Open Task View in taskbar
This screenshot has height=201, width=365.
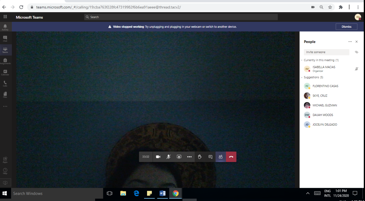click(110, 194)
